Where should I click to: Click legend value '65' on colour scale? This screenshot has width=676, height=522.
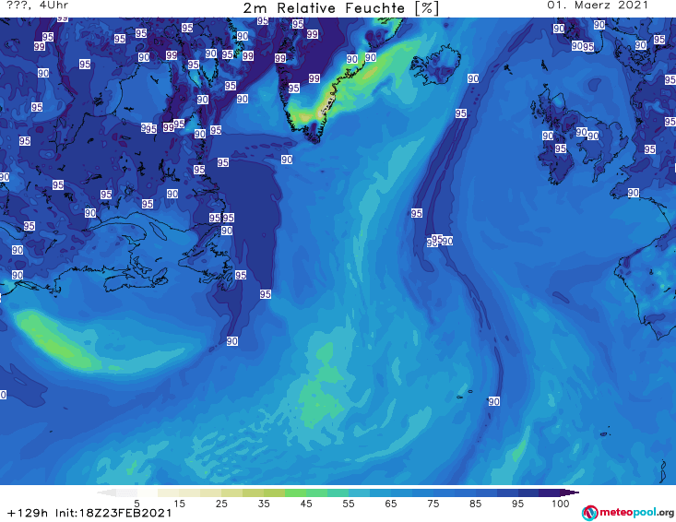click(391, 504)
